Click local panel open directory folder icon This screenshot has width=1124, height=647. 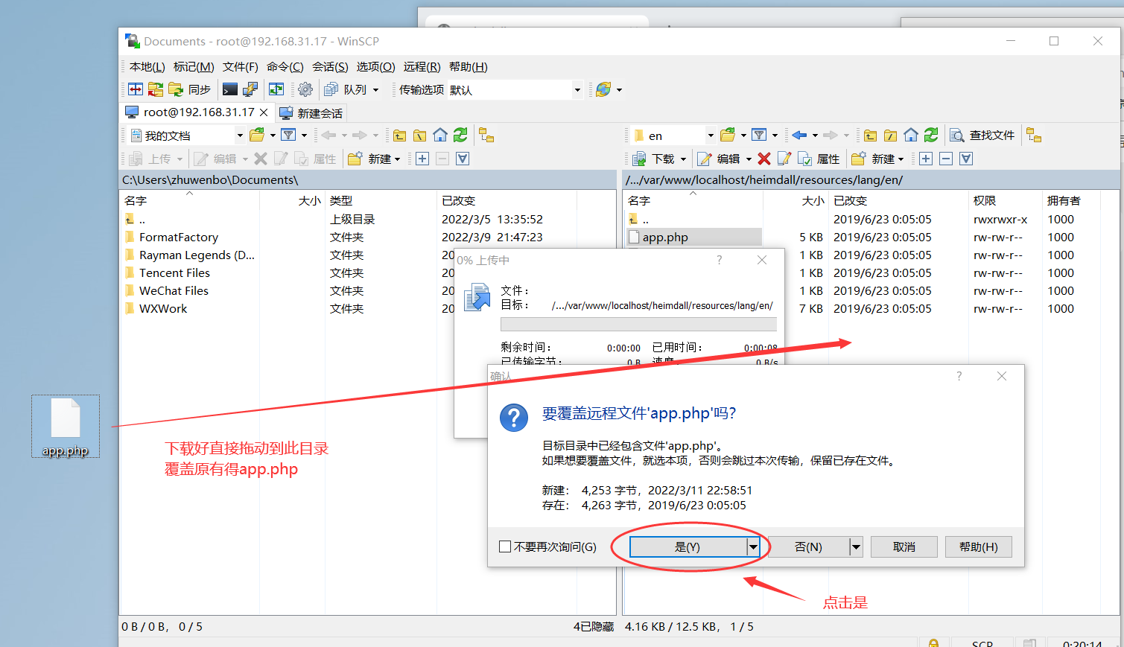257,135
